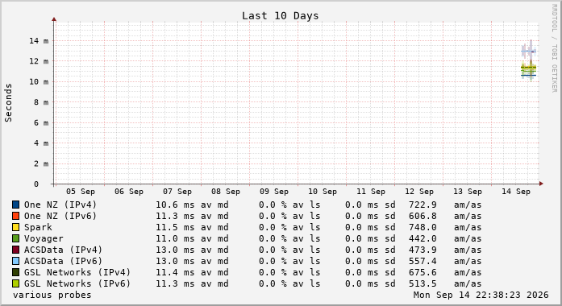The width and height of the screenshot is (562, 306).
Task: Click the data cluster plotted on 14 Sep
Action: [x=529, y=60]
